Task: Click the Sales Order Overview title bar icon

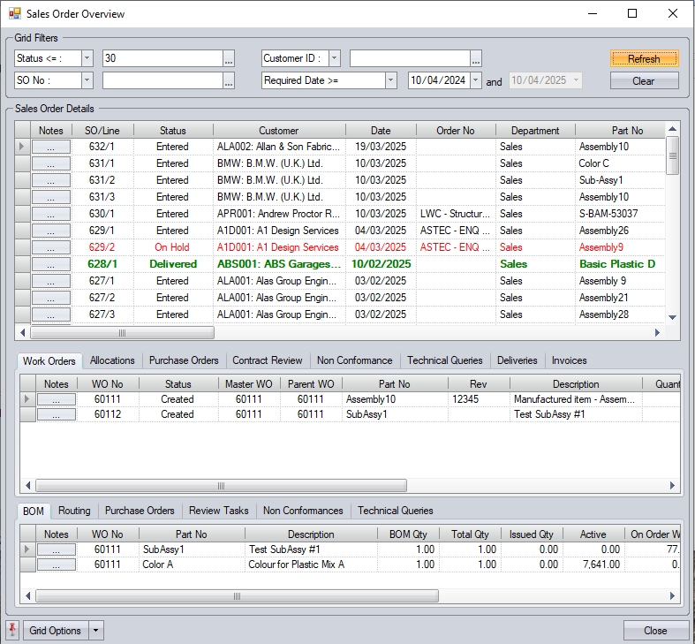Action: click(14, 13)
